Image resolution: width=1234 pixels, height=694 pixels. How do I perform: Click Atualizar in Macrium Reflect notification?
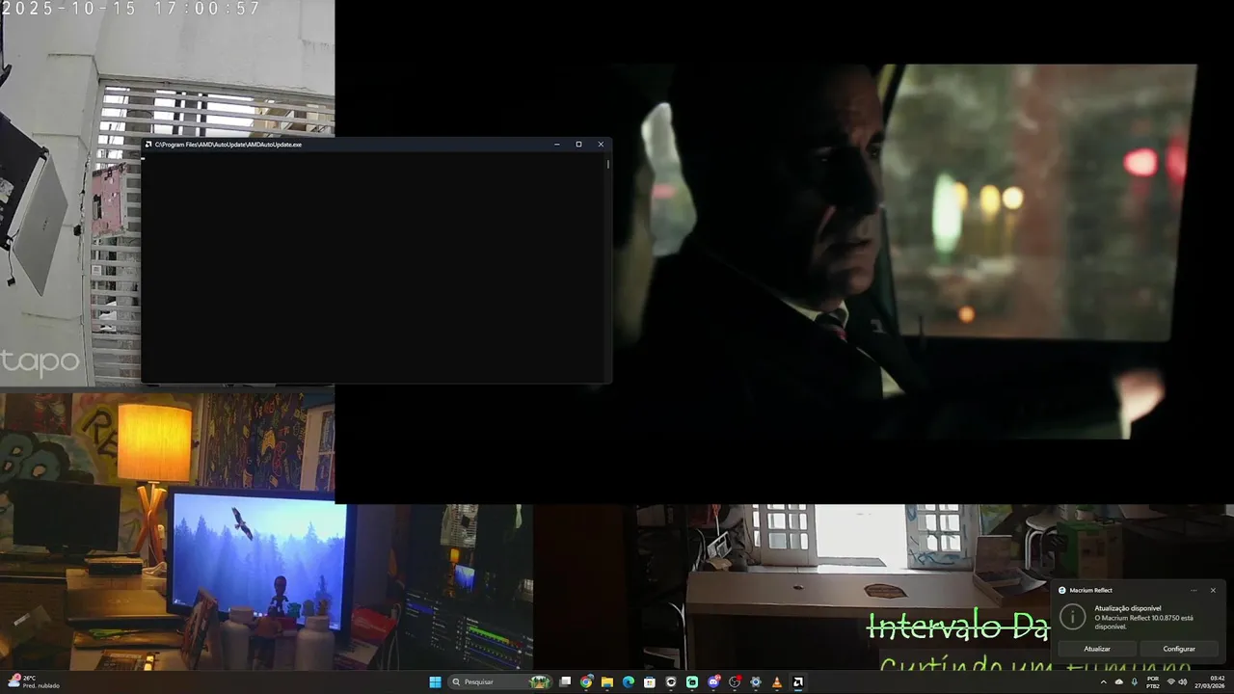pos(1097,649)
